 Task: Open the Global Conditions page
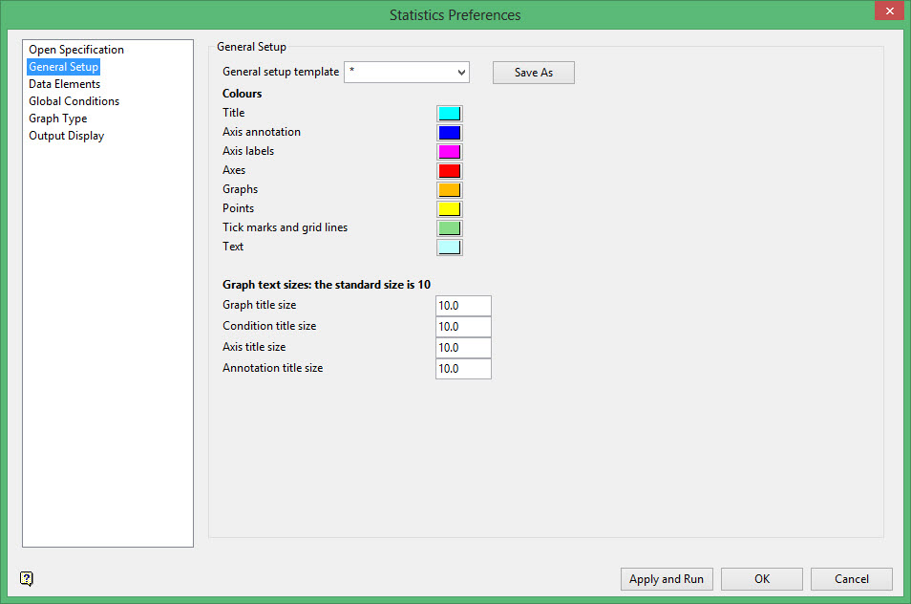coord(74,101)
